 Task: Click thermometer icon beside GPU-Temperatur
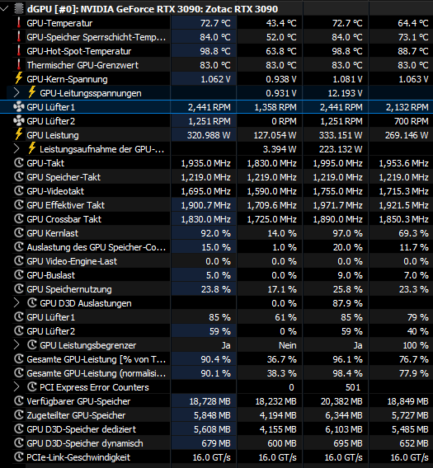[19, 23]
